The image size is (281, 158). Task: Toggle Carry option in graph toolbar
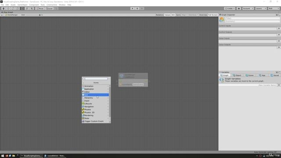point(178,15)
